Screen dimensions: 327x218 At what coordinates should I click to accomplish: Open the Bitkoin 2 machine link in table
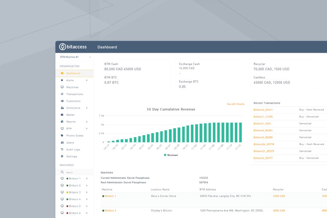[110, 210]
